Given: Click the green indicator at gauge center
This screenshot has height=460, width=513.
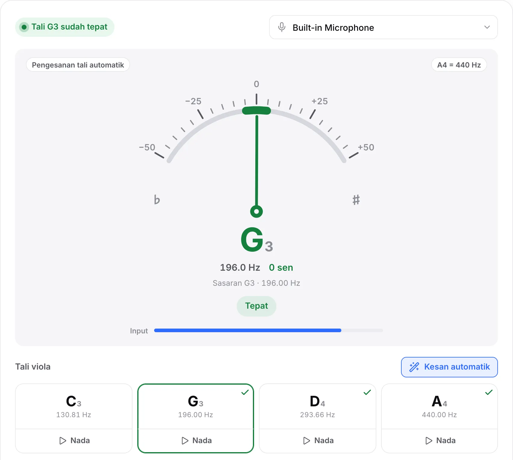Looking at the screenshot, I should (256, 111).
